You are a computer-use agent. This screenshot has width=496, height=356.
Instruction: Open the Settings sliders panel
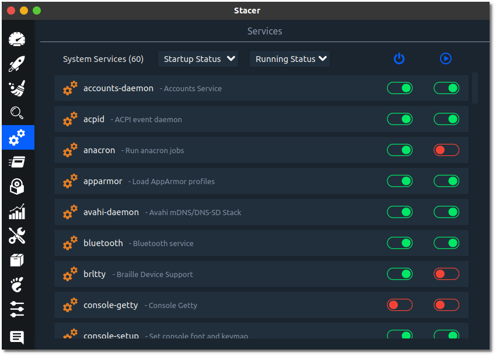click(17, 309)
